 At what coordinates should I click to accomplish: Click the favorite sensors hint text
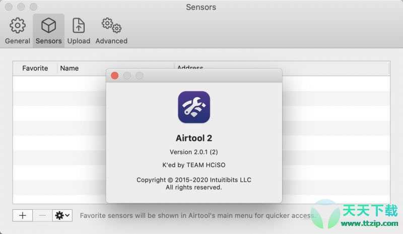[x=197, y=215]
